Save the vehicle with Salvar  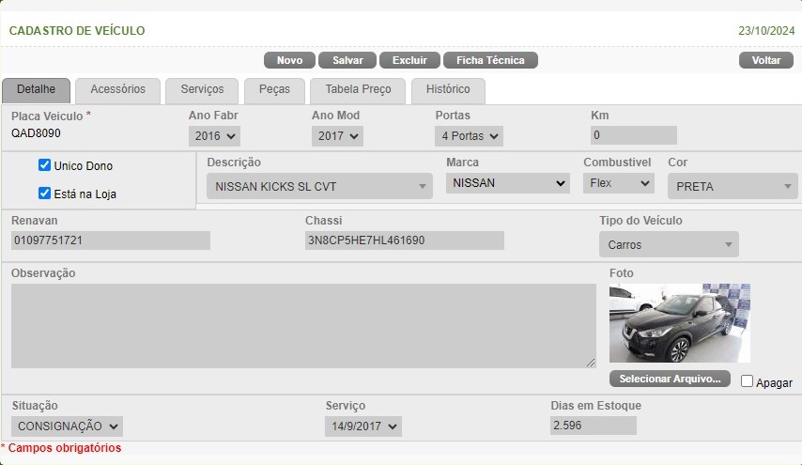tap(347, 60)
